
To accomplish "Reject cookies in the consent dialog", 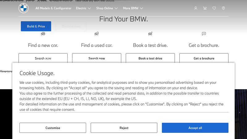I will pos(124,128).
